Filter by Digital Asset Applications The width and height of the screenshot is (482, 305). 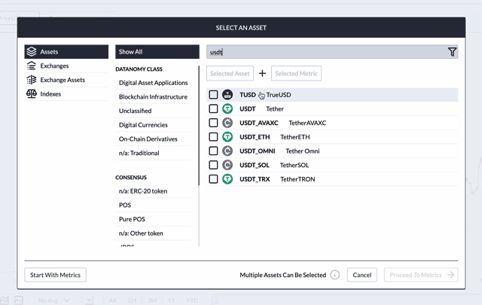point(153,83)
